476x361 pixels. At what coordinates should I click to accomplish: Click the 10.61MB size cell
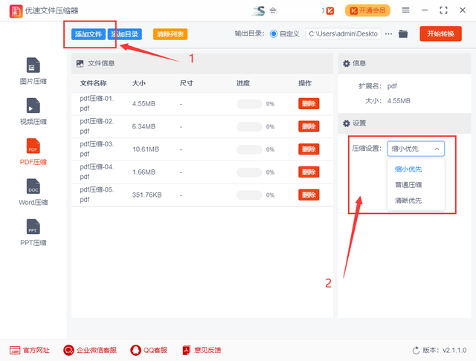[x=146, y=149]
